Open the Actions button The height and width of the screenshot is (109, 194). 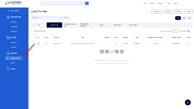tap(178, 12)
